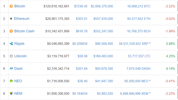Click Bitcoin change value -2.22%

[170, 6]
